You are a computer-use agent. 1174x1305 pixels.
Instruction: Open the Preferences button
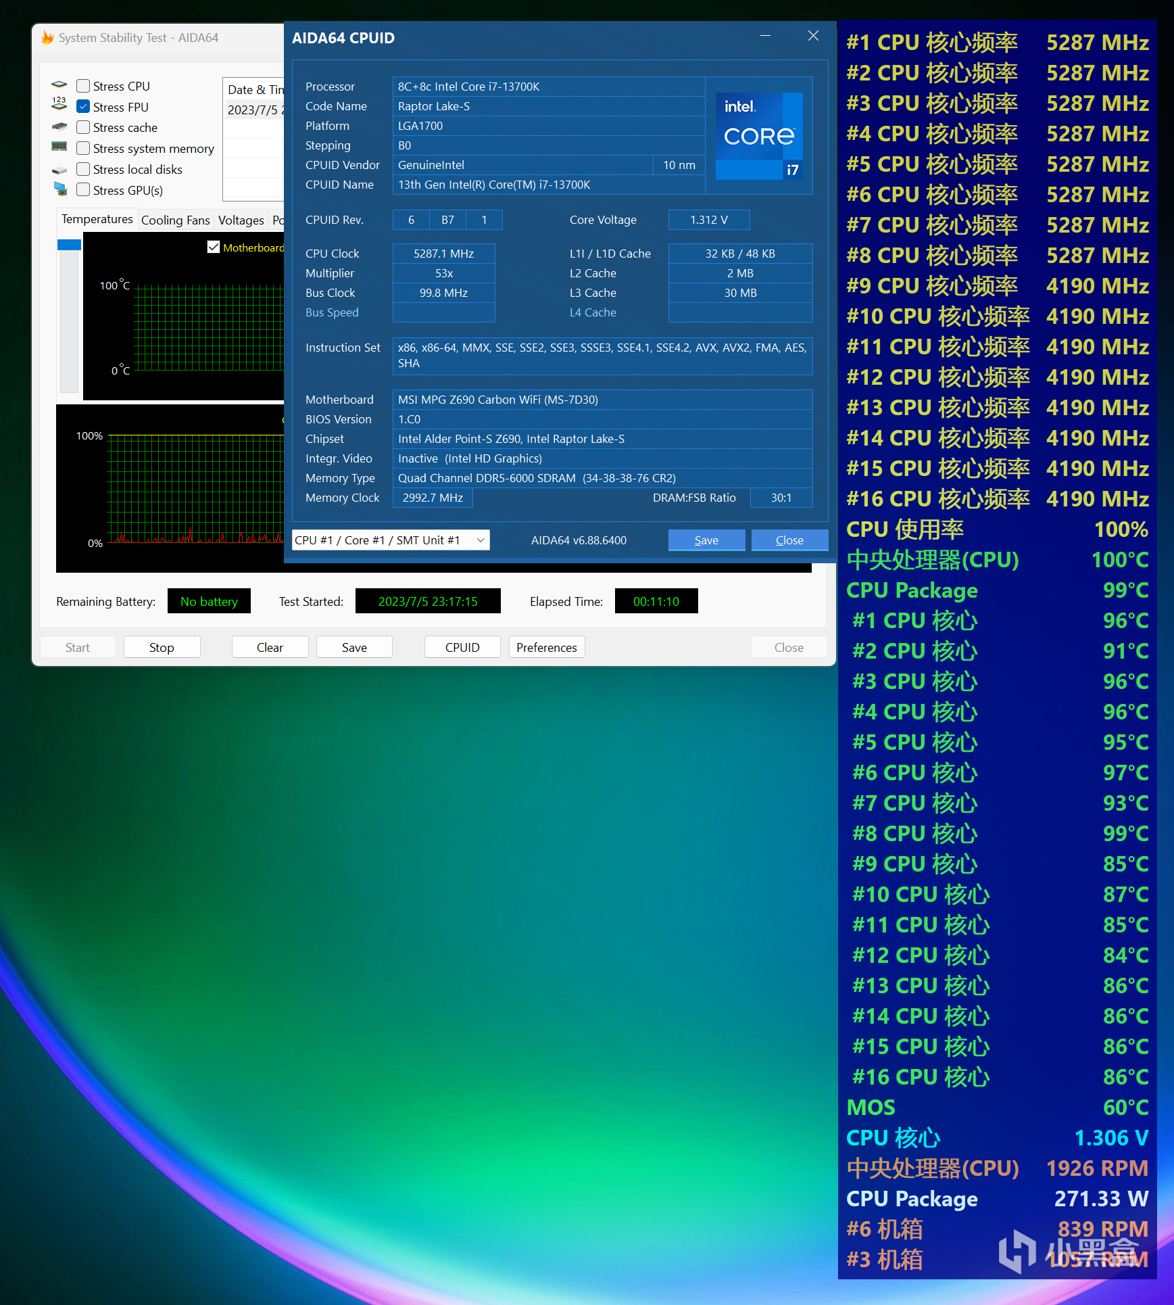(x=547, y=647)
